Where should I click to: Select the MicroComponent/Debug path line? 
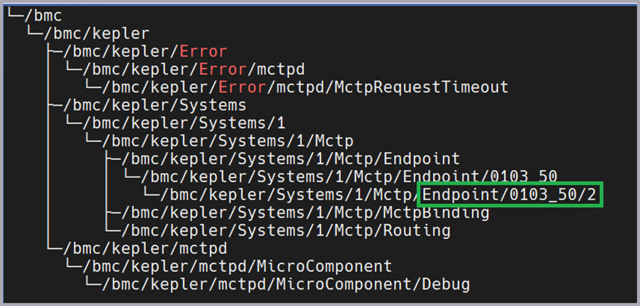[x=286, y=284]
